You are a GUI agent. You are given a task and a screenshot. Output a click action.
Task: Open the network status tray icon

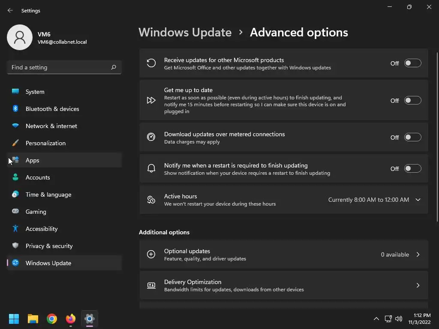pos(388,319)
